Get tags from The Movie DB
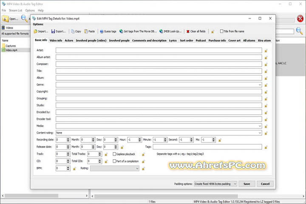The width and height of the screenshot is (306, 204). point(138,31)
